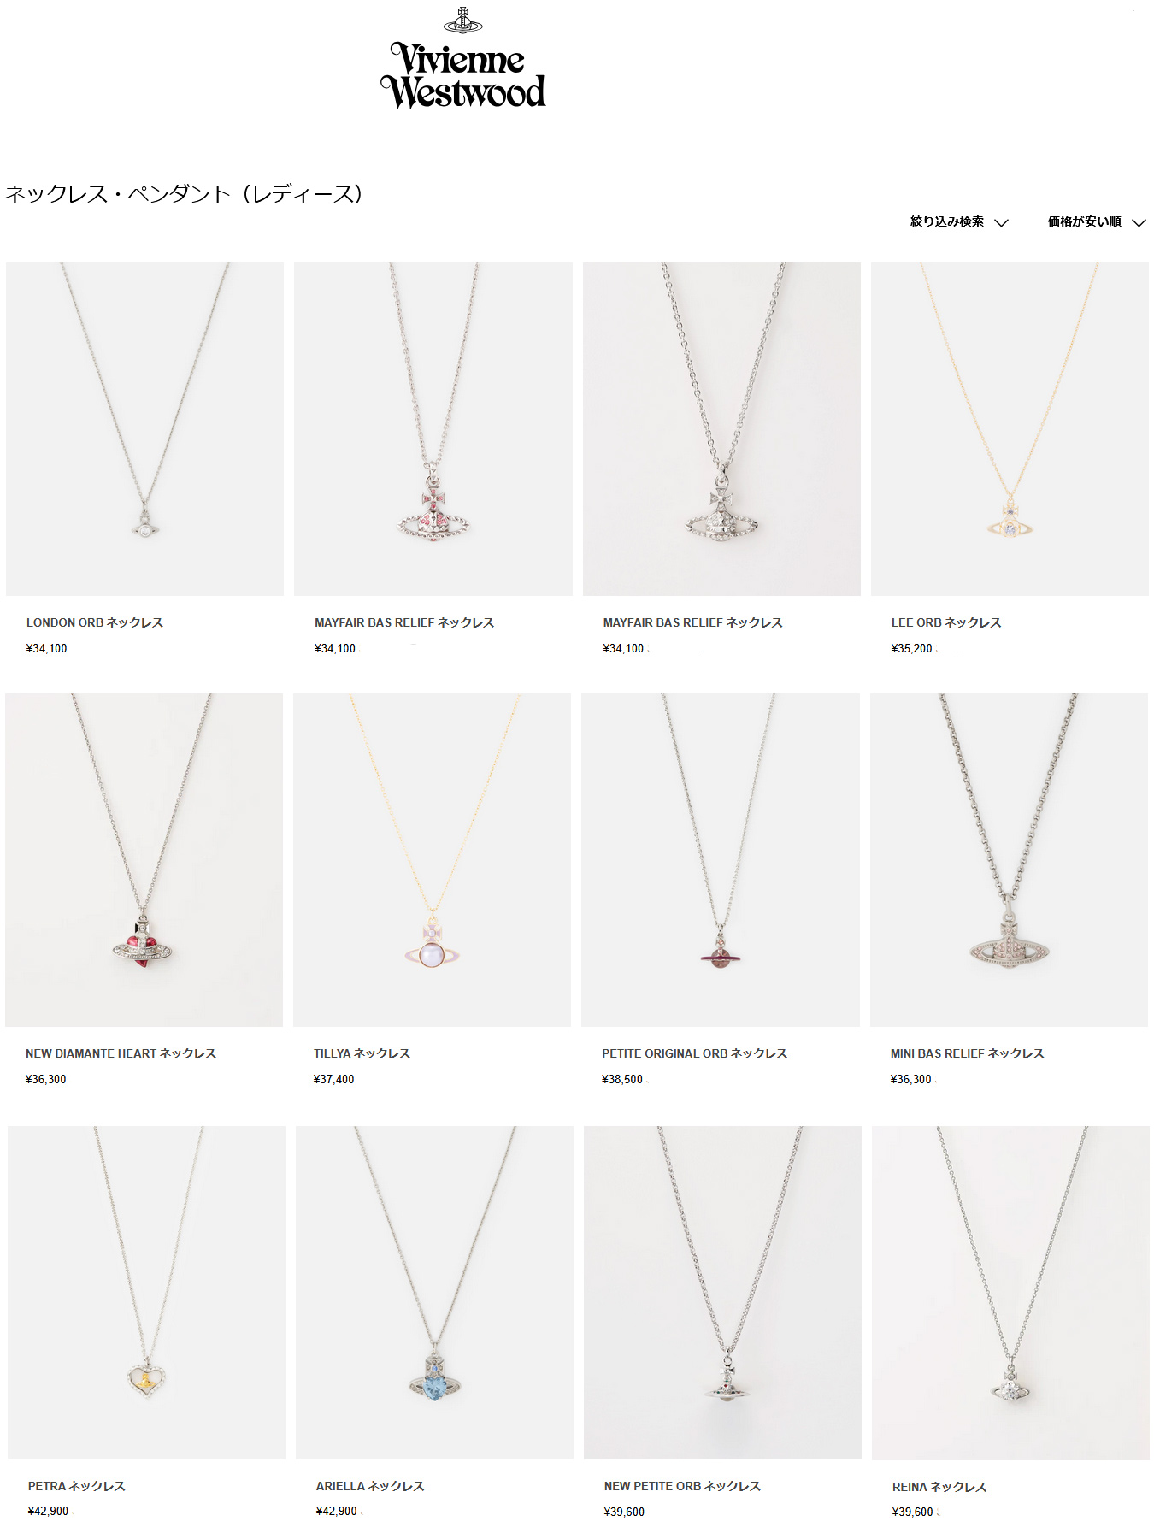Click the chevron next to 絞り込み検索
Viewport: 1154px width, 1539px height.
[x=1002, y=222]
